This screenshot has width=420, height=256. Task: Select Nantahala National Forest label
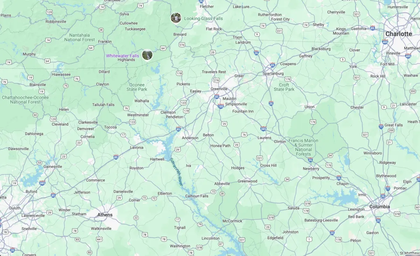pyautogui.click(x=79, y=37)
